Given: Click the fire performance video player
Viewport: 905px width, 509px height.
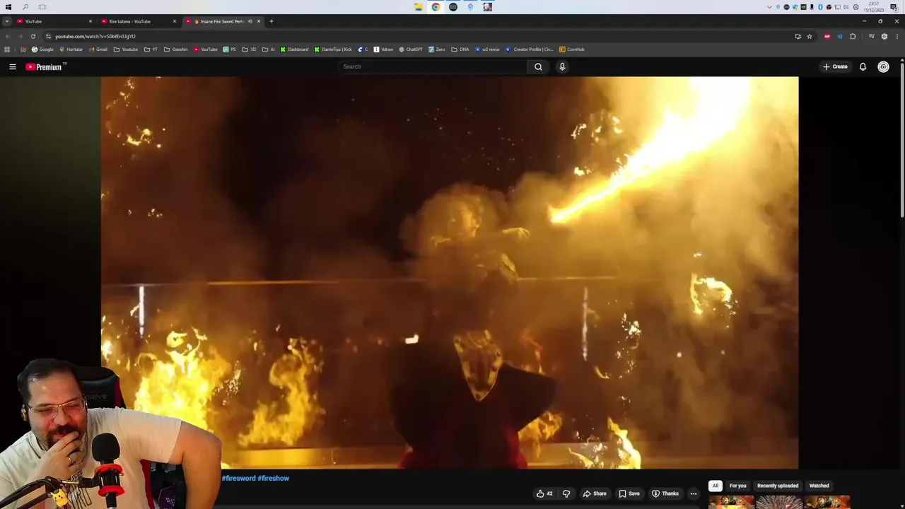Looking at the screenshot, I should [450, 273].
